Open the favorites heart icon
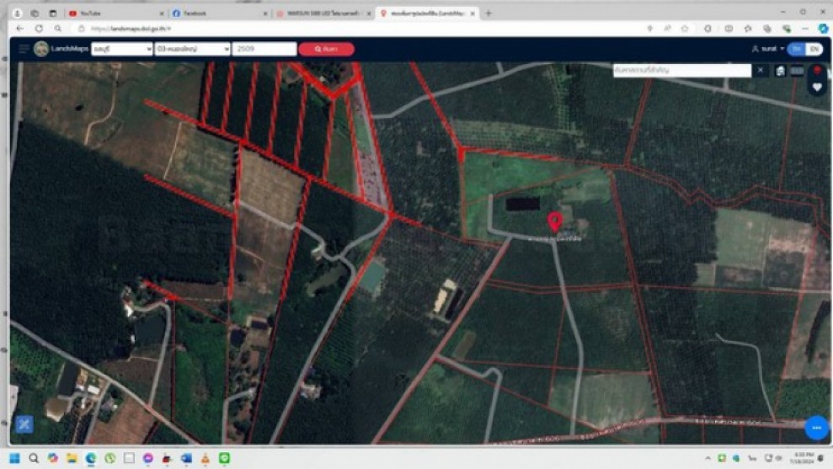 [x=817, y=88]
